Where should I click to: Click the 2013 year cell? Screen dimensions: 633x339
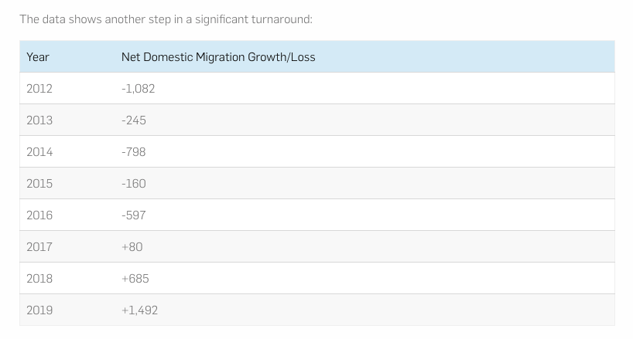39,120
